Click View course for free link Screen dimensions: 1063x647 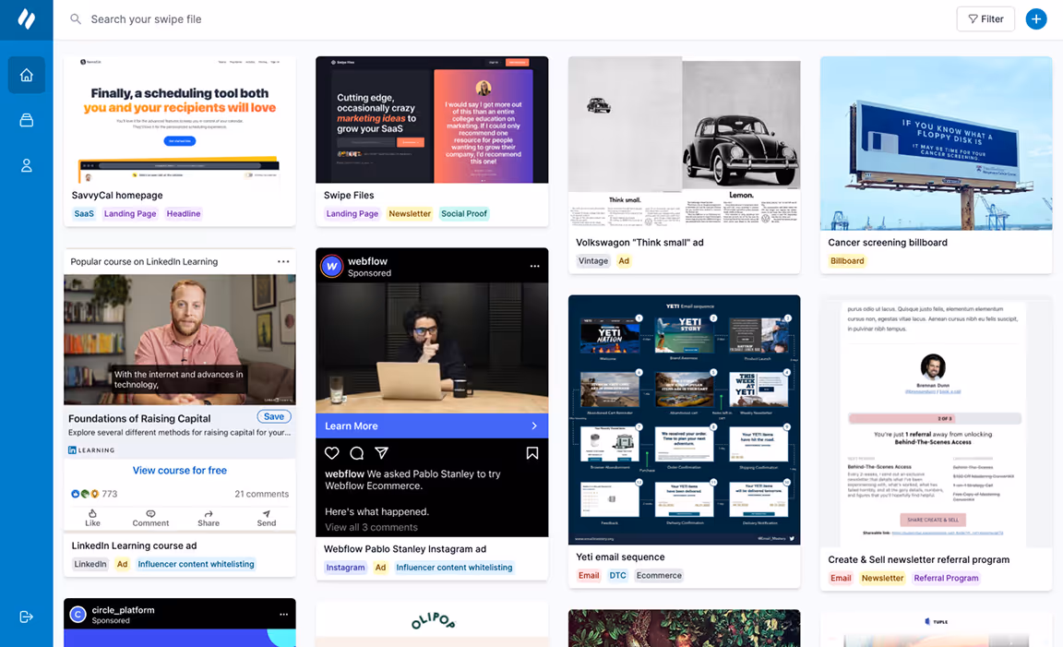(180, 470)
